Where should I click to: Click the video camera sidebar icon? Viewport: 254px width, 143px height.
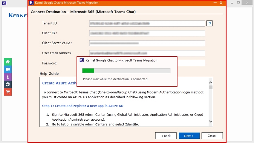pyautogui.click(x=8, y=69)
